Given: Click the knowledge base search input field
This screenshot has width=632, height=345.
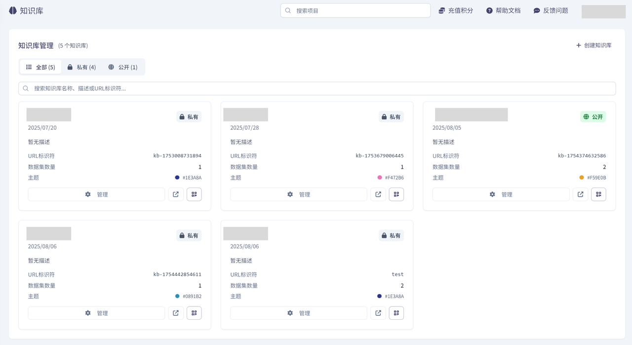Looking at the screenshot, I should coord(316,88).
